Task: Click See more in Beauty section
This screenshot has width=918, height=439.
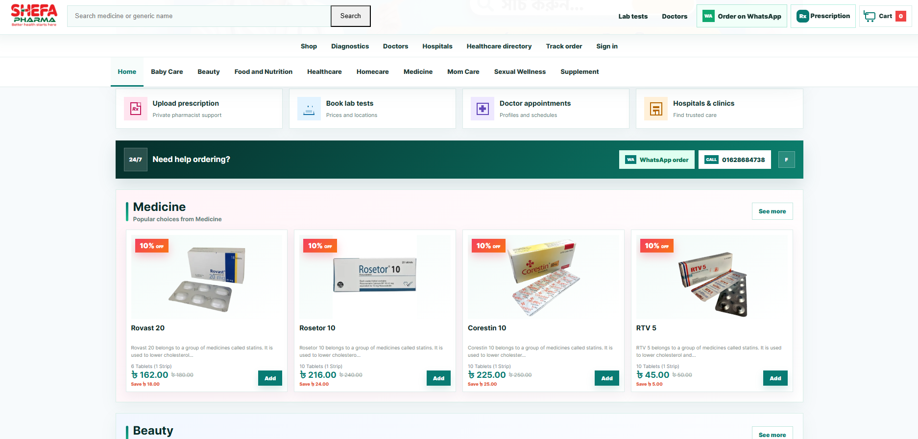Action: 773,434
